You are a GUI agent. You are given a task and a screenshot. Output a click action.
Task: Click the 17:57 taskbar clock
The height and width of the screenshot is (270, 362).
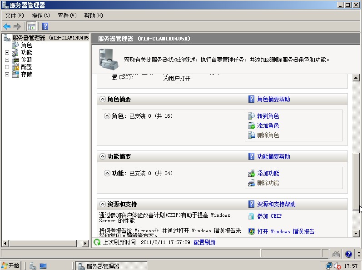(x=351, y=266)
